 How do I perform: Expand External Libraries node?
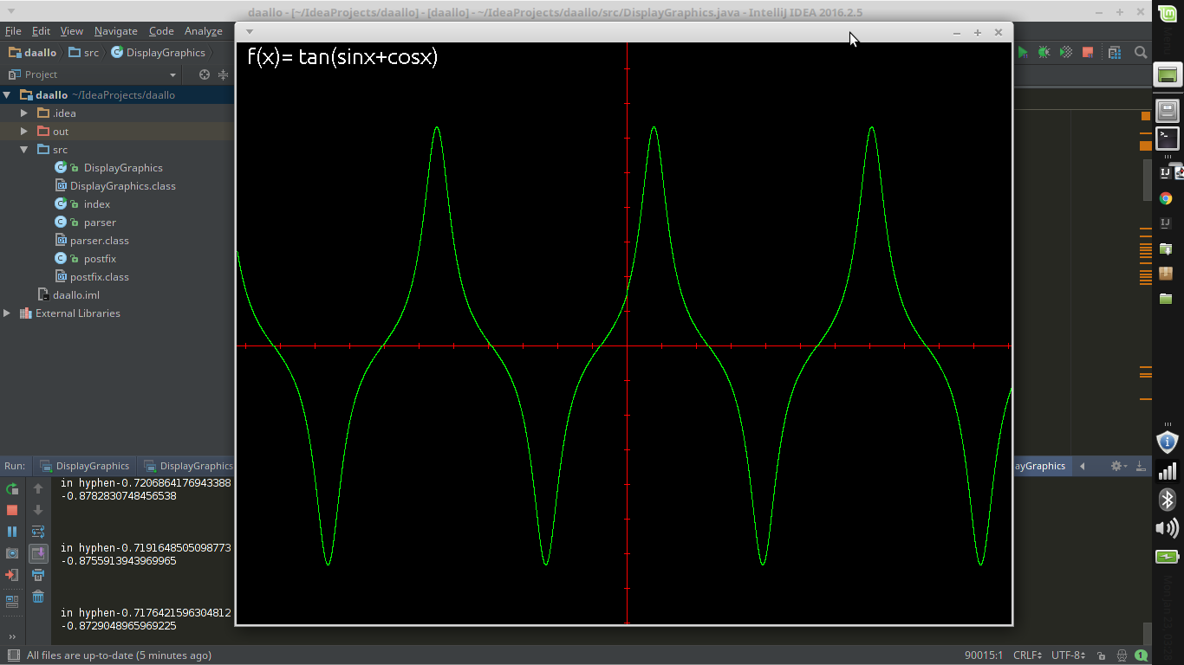click(x=7, y=313)
